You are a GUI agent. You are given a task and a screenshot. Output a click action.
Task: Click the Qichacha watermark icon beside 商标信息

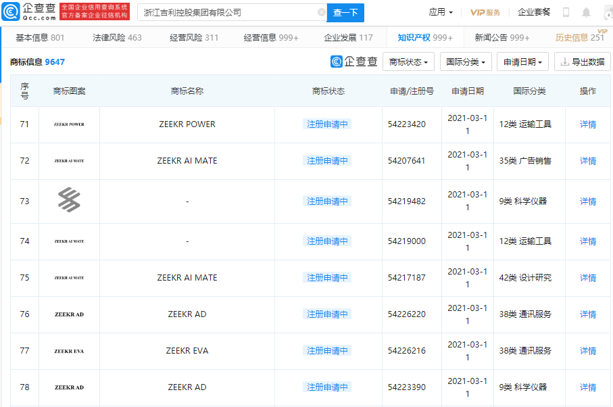(x=335, y=62)
